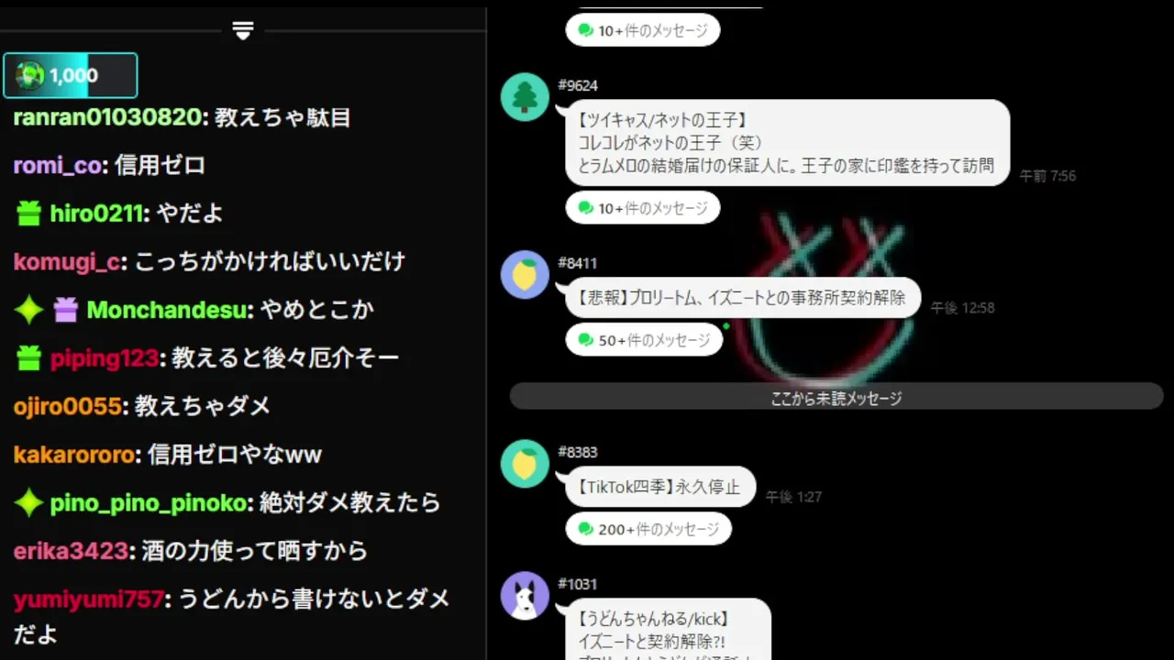Open the username kakarororo
The width and height of the screenshot is (1174, 660).
click(x=73, y=454)
